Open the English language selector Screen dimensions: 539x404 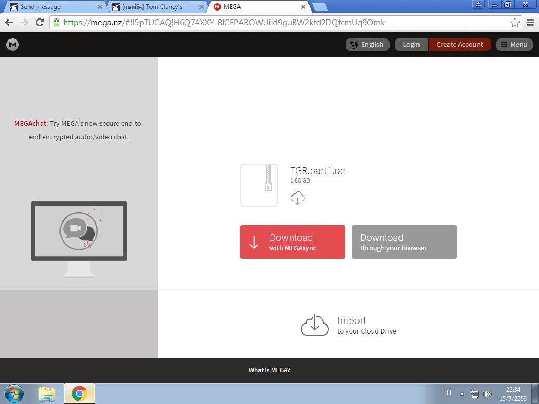[x=367, y=45]
